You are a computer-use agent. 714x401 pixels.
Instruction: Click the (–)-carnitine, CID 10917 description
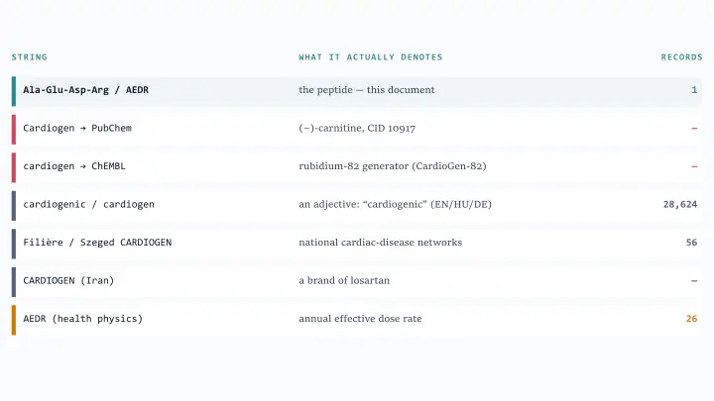tap(357, 128)
